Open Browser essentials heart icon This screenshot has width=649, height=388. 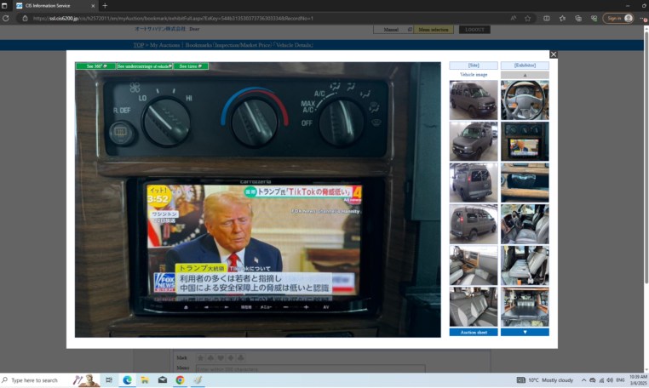pos(594,18)
